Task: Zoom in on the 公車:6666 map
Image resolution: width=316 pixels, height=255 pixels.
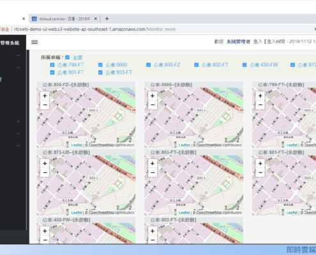Action: [x=153, y=96]
